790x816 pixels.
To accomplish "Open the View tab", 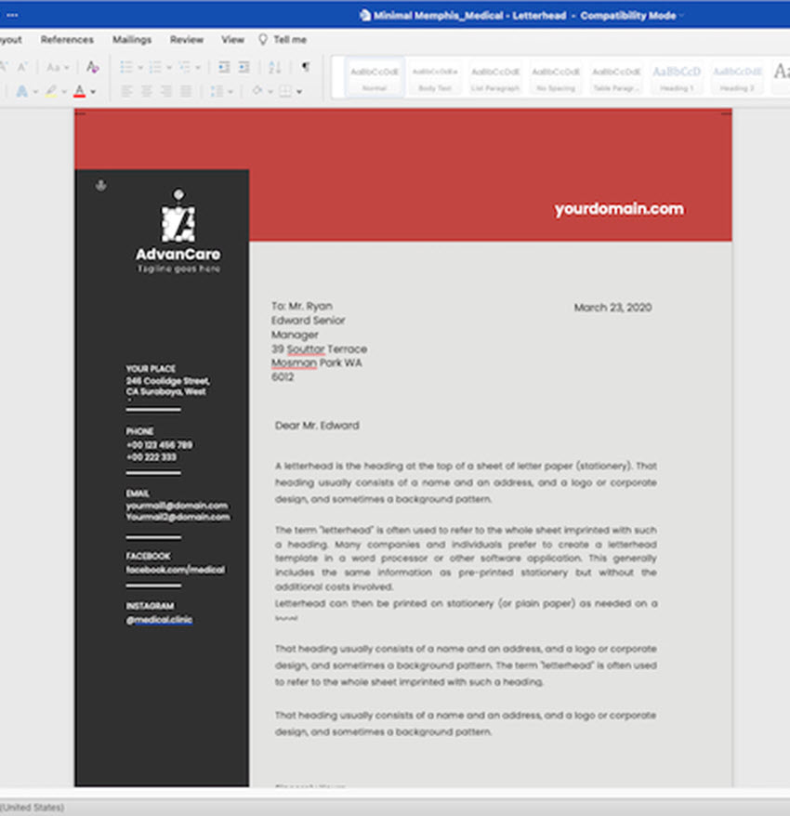I will click(232, 40).
